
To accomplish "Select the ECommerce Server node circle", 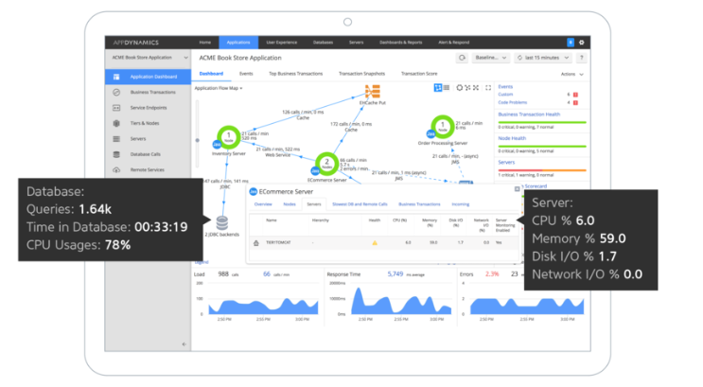I will coord(326,164).
